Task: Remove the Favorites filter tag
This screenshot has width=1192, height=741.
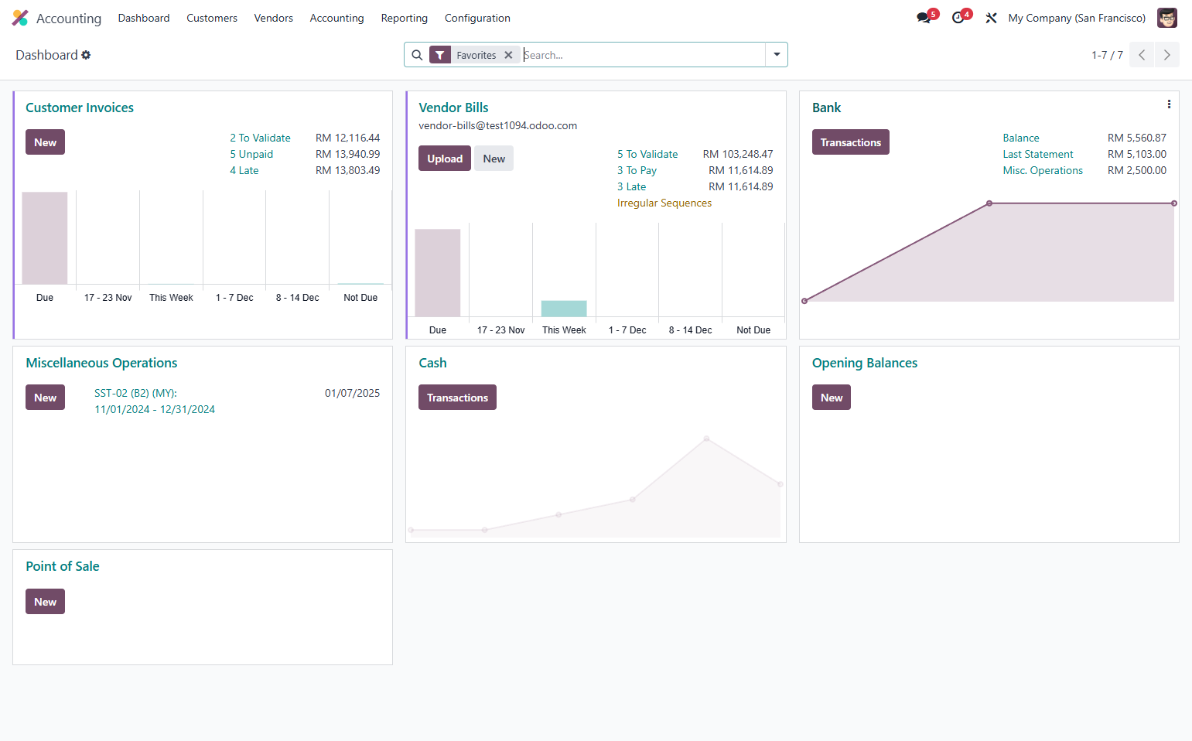Action: [x=508, y=55]
